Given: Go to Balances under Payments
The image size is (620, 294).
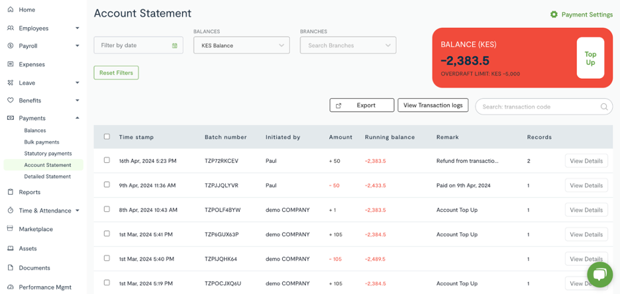Looking at the screenshot, I should 35,130.
